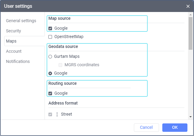The width and height of the screenshot is (194, 136).
Task: Open the Notifications tab
Action: click(x=18, y=61)
